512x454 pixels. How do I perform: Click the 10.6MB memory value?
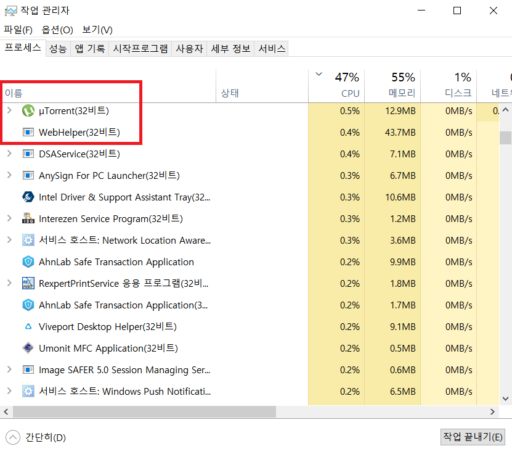[x=400, y=197]
